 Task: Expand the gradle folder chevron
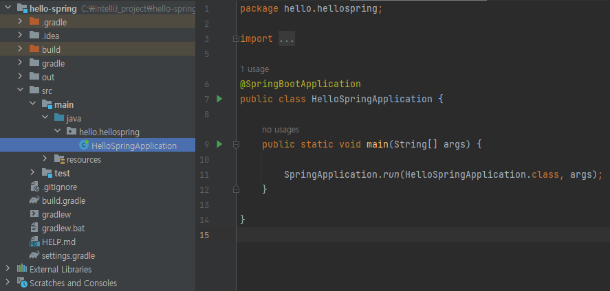tap(20, 63)
